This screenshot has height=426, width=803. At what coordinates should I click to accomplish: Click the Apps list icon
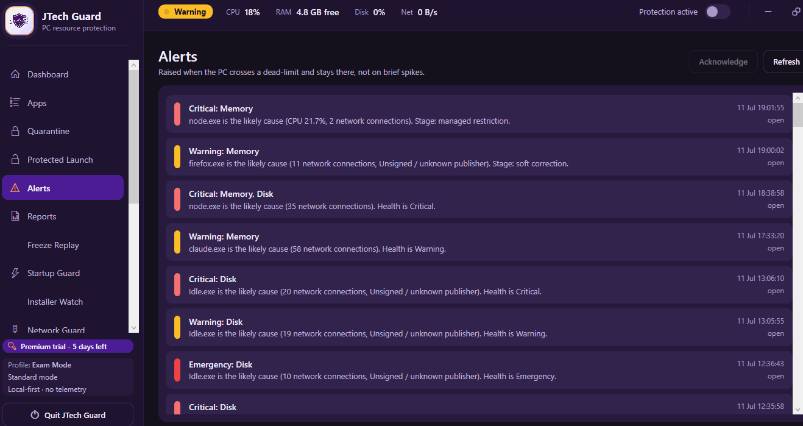[x=15, y=102]
